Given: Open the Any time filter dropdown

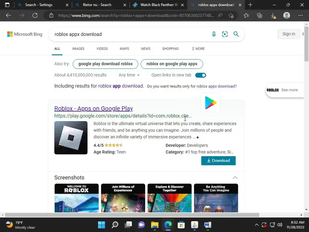Looking at the screenshot, I should tap(129, 75).
